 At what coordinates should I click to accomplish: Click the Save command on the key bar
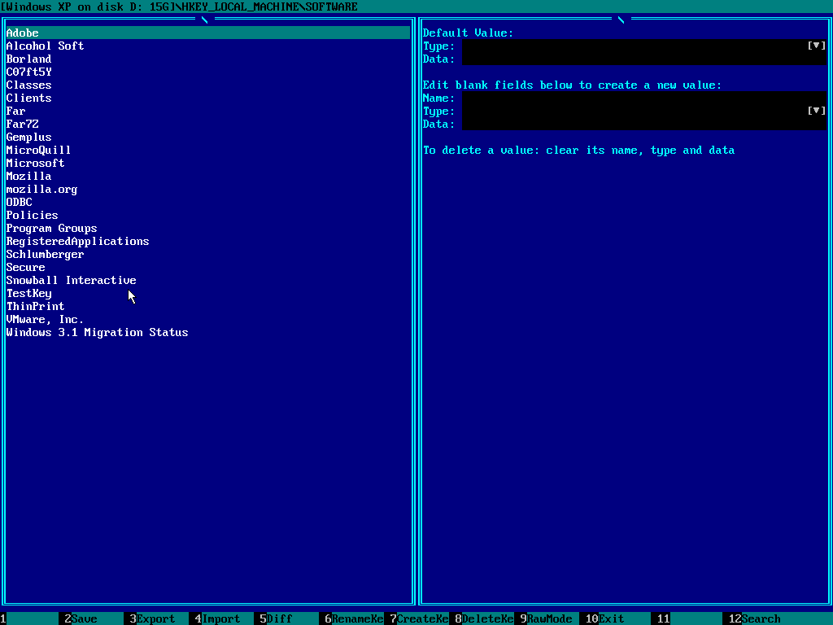pos(81,618)
